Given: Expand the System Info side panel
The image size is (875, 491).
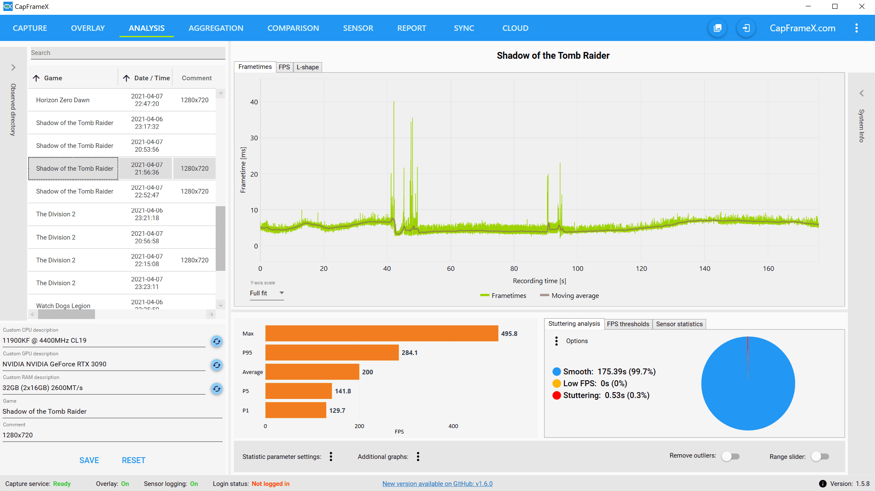Looking at the screenshot, I should pos(861,93).
